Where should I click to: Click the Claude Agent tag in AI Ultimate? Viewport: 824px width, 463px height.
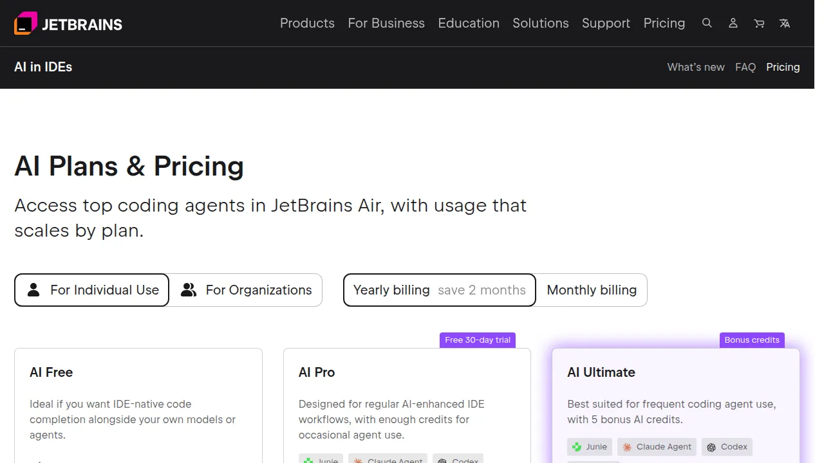pyautogui.click(x=657, y=447)
